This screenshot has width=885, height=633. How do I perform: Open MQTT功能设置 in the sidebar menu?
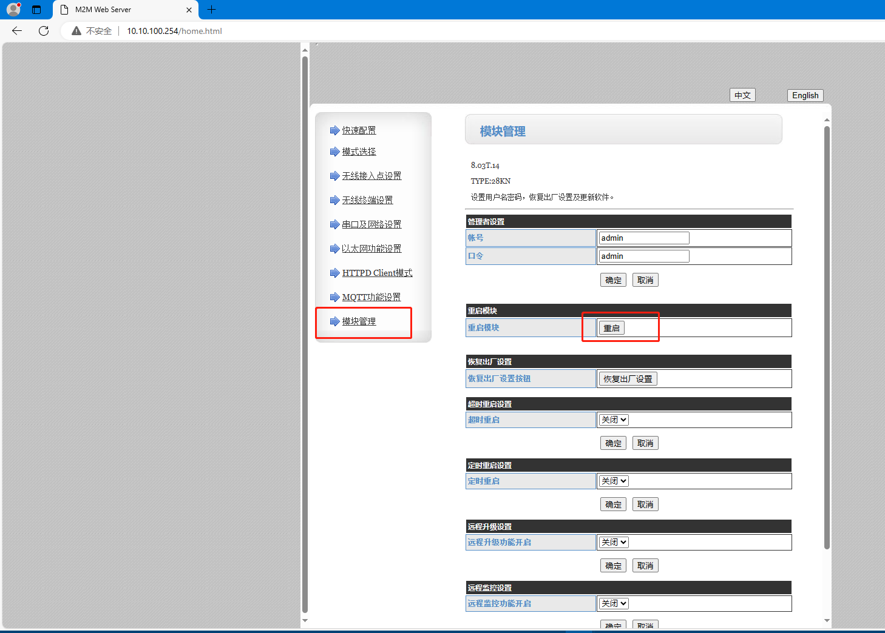pos(371,297)
